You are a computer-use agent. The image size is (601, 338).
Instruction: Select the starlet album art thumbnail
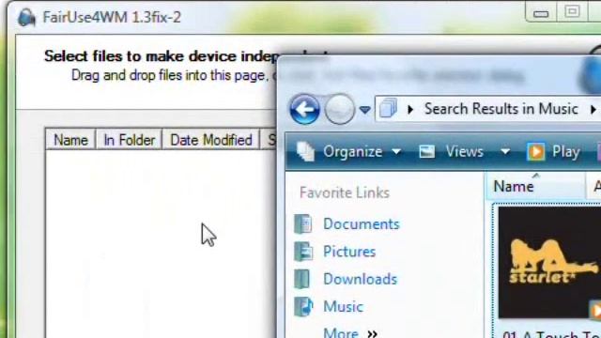pos(548,263)
